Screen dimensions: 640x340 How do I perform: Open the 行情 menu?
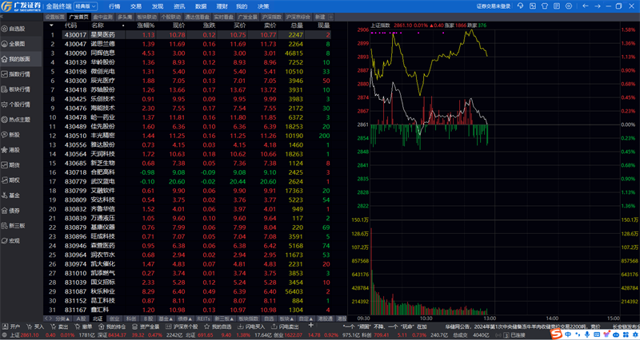coord(114,6)
